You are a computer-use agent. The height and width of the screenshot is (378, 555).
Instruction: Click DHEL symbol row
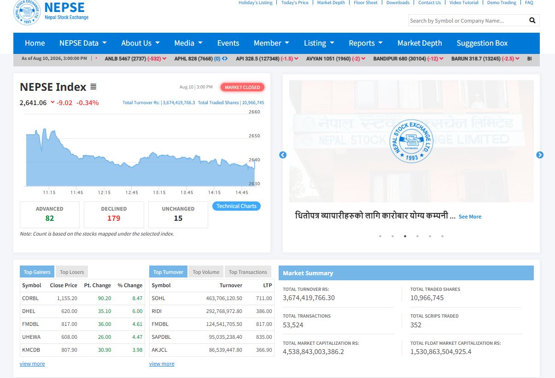tap(82, 311)
